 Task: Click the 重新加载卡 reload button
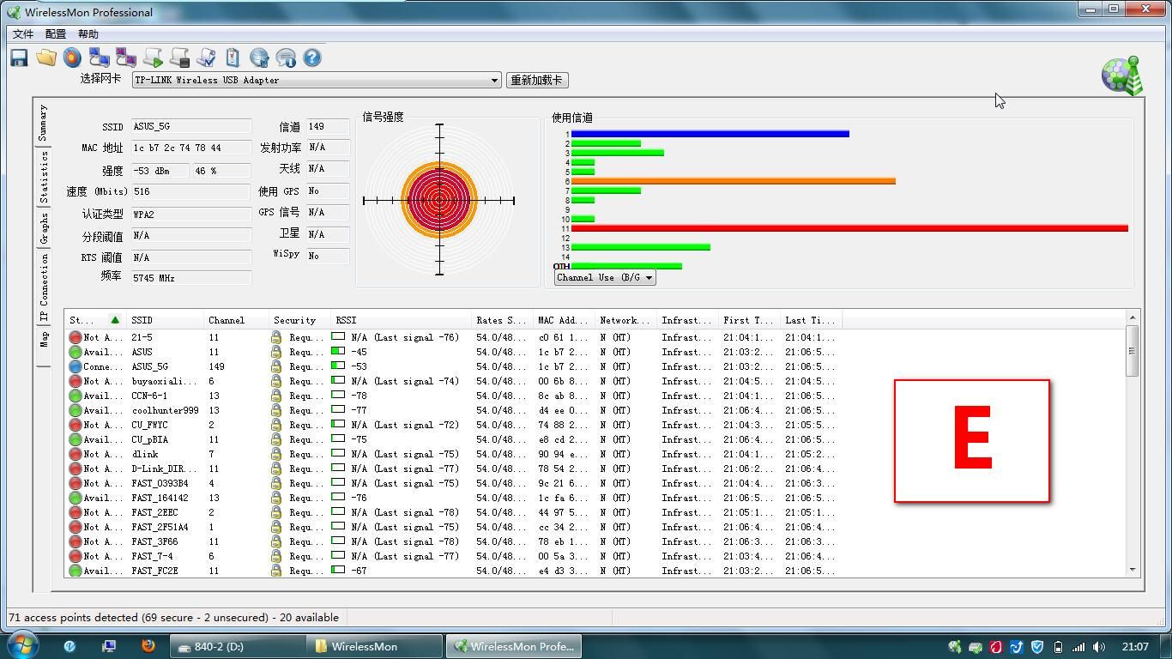coord(537,81)
